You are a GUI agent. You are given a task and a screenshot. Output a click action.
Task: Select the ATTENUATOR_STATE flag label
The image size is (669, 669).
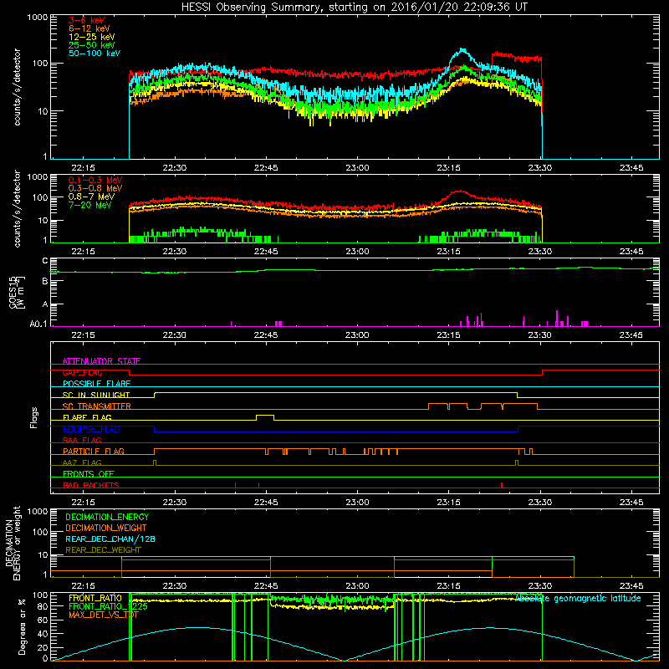[x=101, y=361]
